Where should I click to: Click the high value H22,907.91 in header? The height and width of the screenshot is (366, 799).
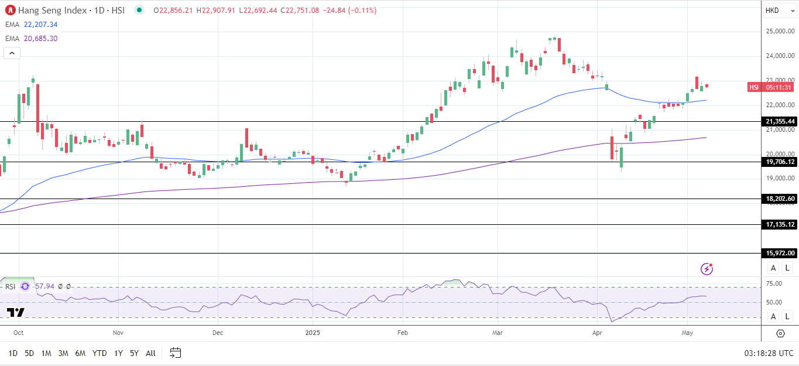click(x=216, y=11)
